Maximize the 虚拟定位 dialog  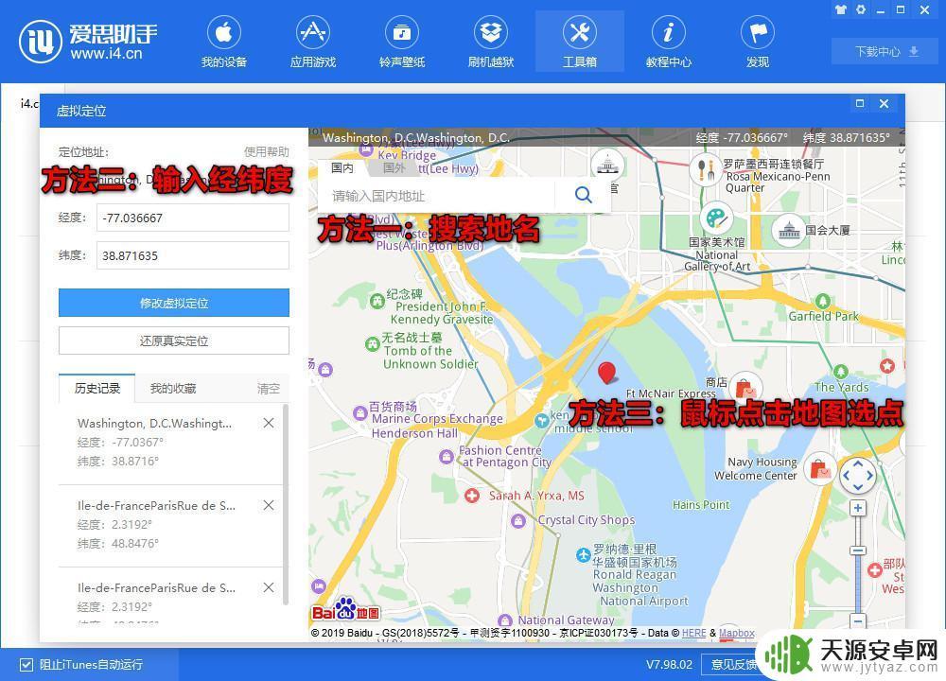point(860,104)
